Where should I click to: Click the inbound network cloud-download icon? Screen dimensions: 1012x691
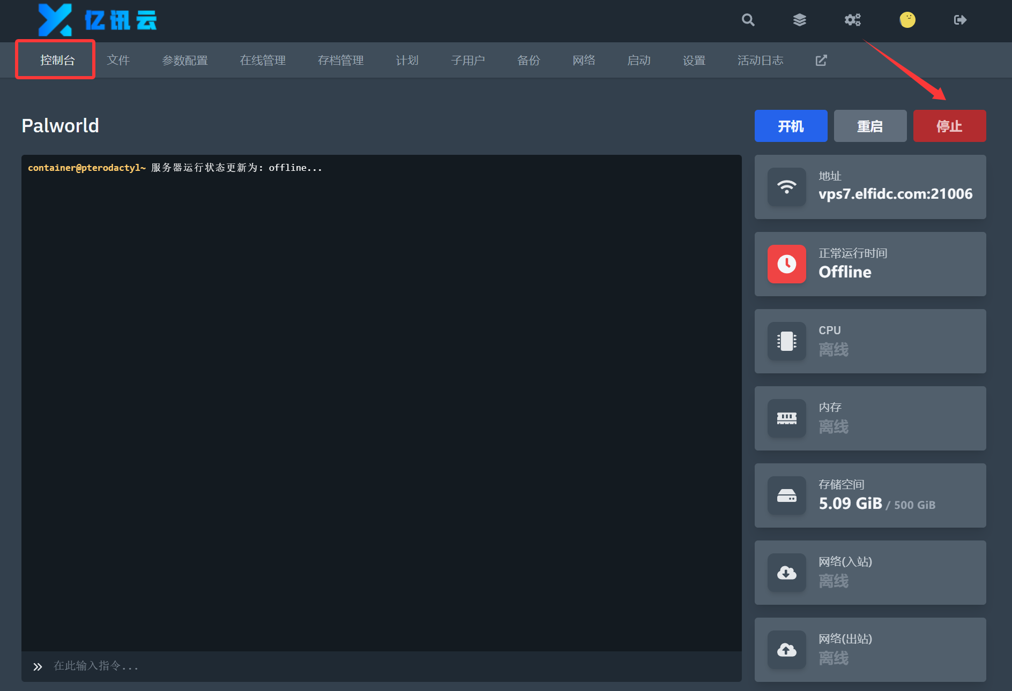point(787,573)
